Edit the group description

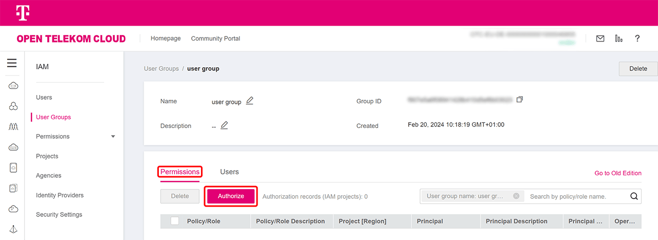tap(224, 125)
